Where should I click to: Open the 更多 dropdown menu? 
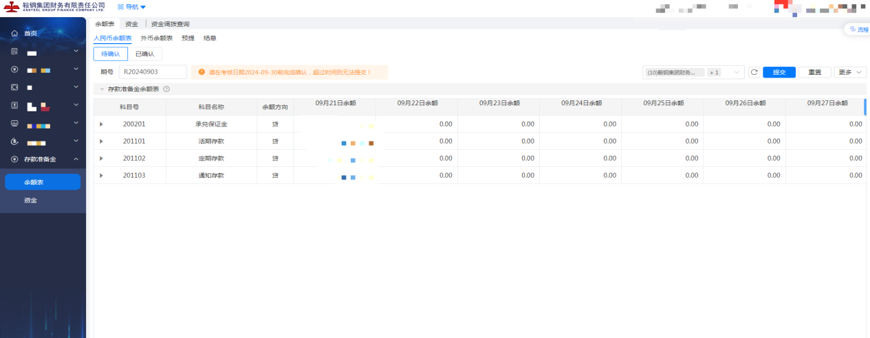[x=850, y=72]
